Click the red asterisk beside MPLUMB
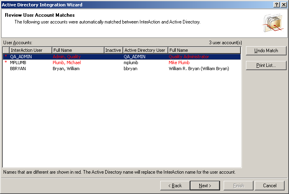289x194 pixels. pos(6,62)
